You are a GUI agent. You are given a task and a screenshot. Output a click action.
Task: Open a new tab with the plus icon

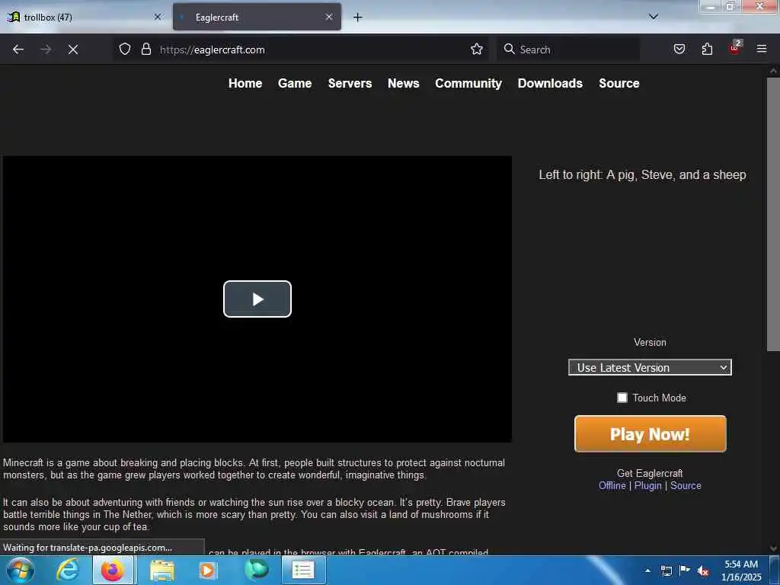[x=358, y=18]
